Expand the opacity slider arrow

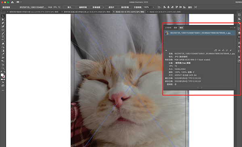point(153,7)
